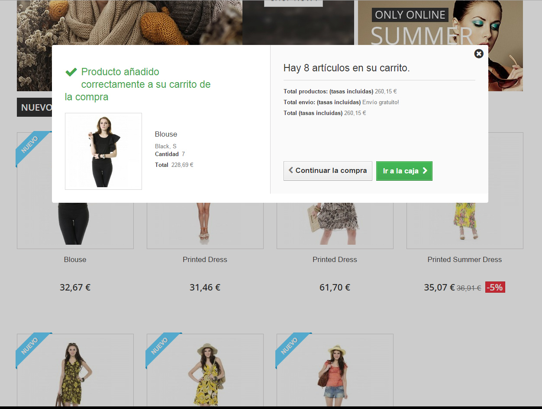Click the 61,70 € price
The image size is (542, 409).
pyautogui.click(x=335, y=287)
